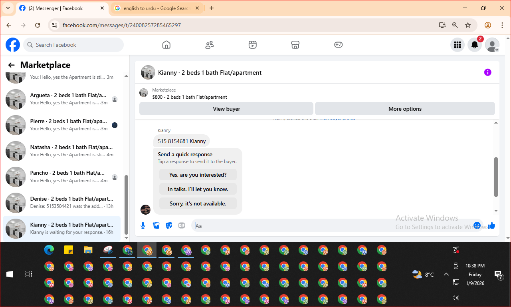Open the zoom magnifier icon

[455, 25]
